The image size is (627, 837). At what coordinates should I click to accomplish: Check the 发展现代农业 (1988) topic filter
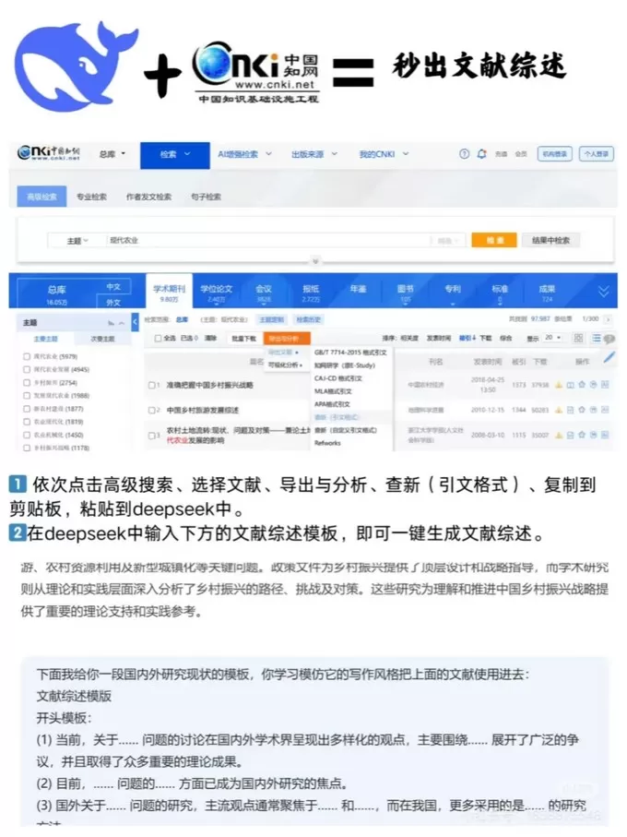pos(27,396)
